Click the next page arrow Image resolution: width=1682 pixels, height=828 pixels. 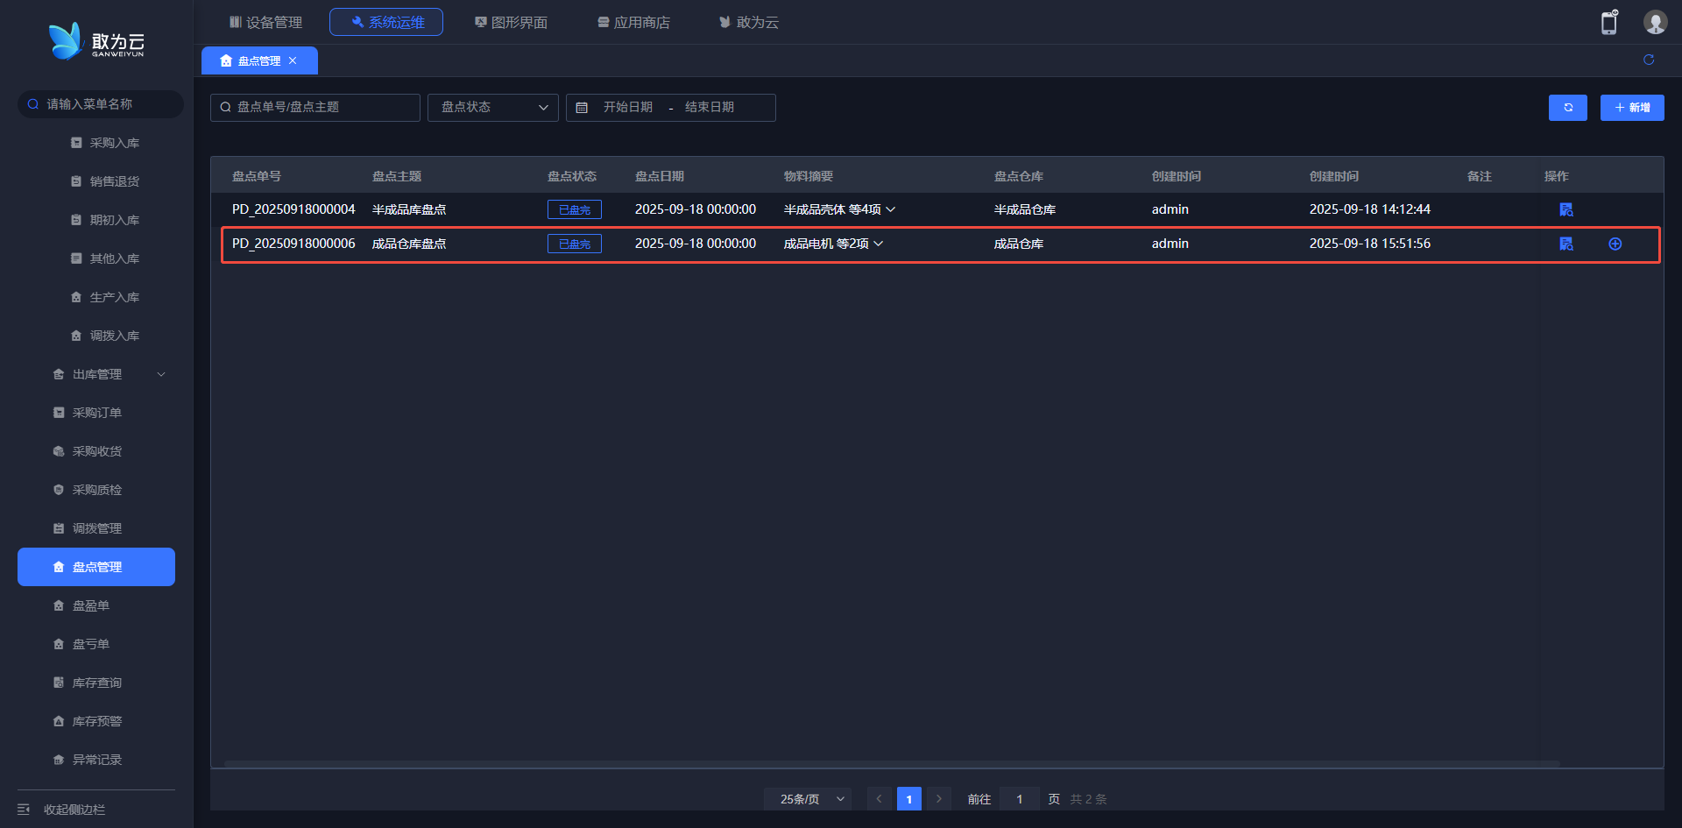tap(939, 799)
